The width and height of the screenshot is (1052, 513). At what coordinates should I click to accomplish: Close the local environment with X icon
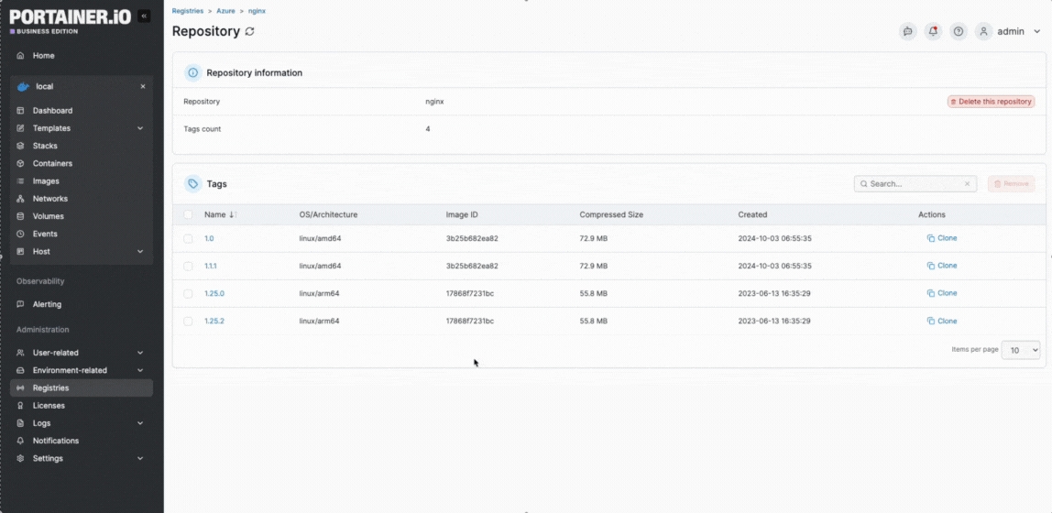point(142,87)
